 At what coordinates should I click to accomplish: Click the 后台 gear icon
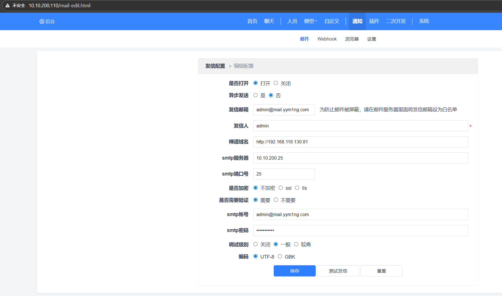tap(42, 22)
